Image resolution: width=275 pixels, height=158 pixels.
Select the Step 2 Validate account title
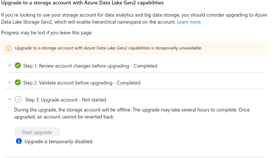pos(82,83)
